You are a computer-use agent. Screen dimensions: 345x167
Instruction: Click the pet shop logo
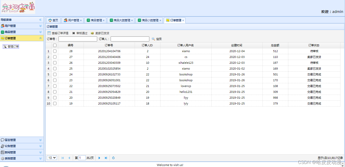(18, 7)
